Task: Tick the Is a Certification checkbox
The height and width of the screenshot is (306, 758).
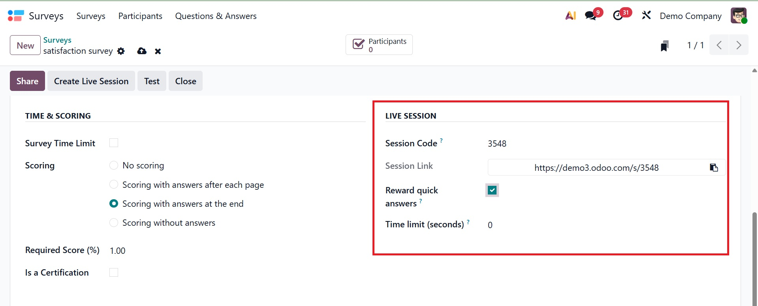Action: (114, 272)
